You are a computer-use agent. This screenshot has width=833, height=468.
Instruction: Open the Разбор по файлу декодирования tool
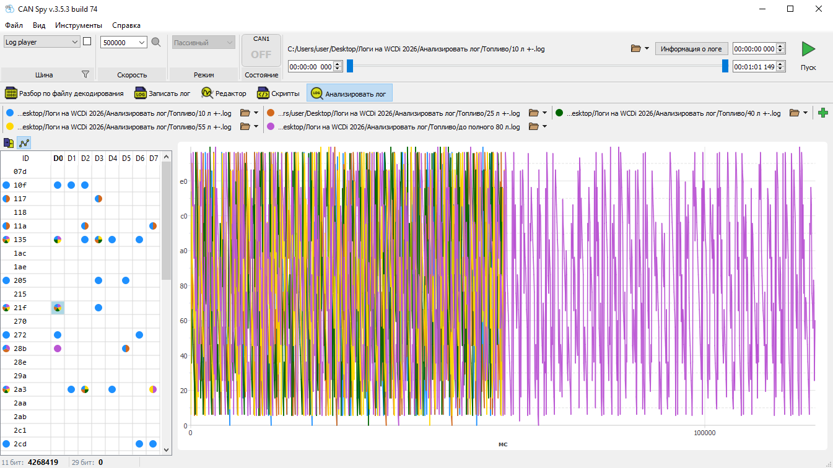pos(64,93)
